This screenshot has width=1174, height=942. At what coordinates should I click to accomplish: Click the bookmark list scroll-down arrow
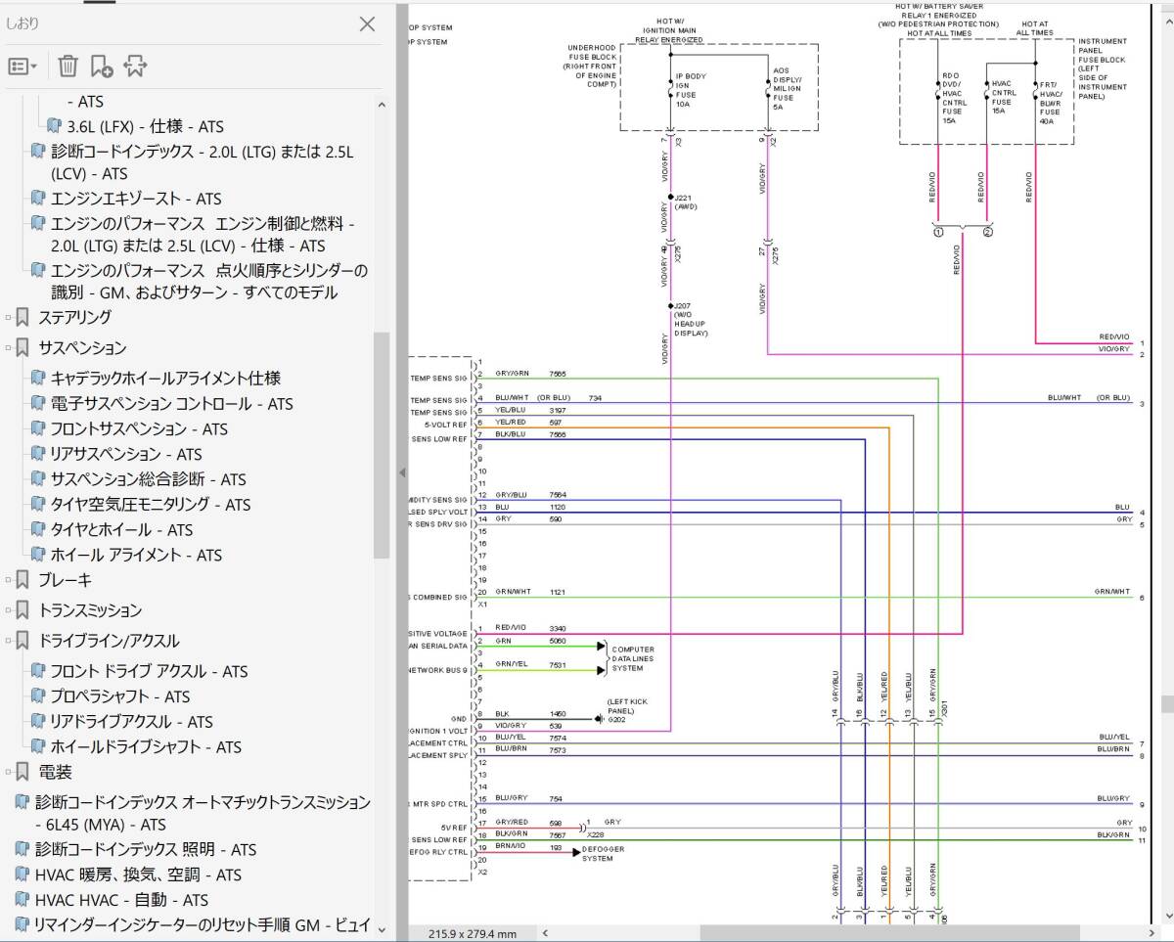[382, 928]
